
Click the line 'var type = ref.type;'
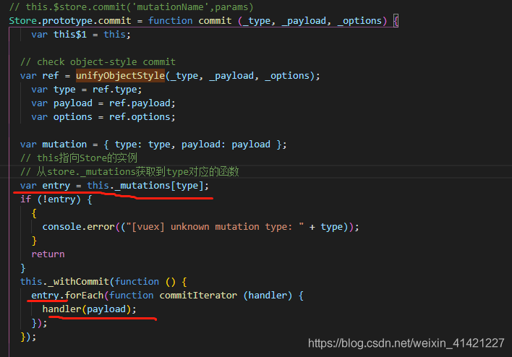coord(87,90)
